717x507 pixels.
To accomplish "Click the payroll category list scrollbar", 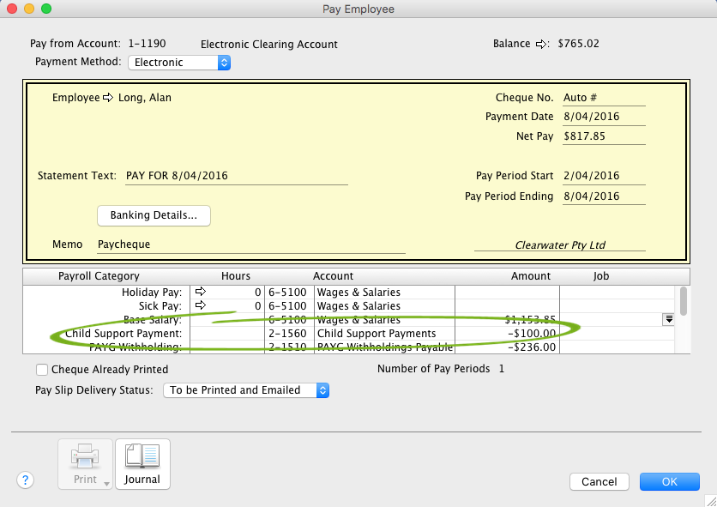I will coord(684,317).
